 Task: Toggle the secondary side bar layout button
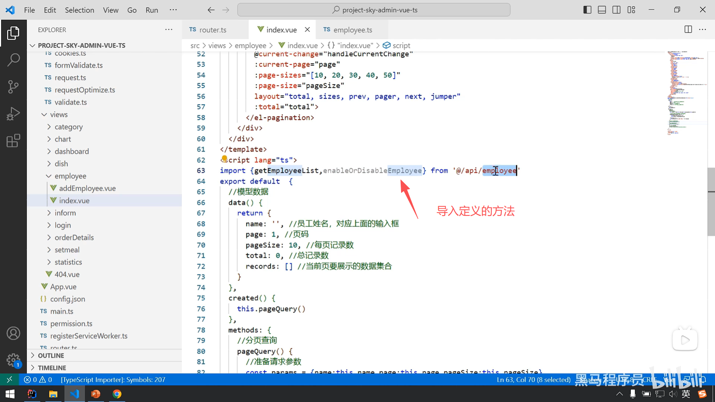point(616,10)
